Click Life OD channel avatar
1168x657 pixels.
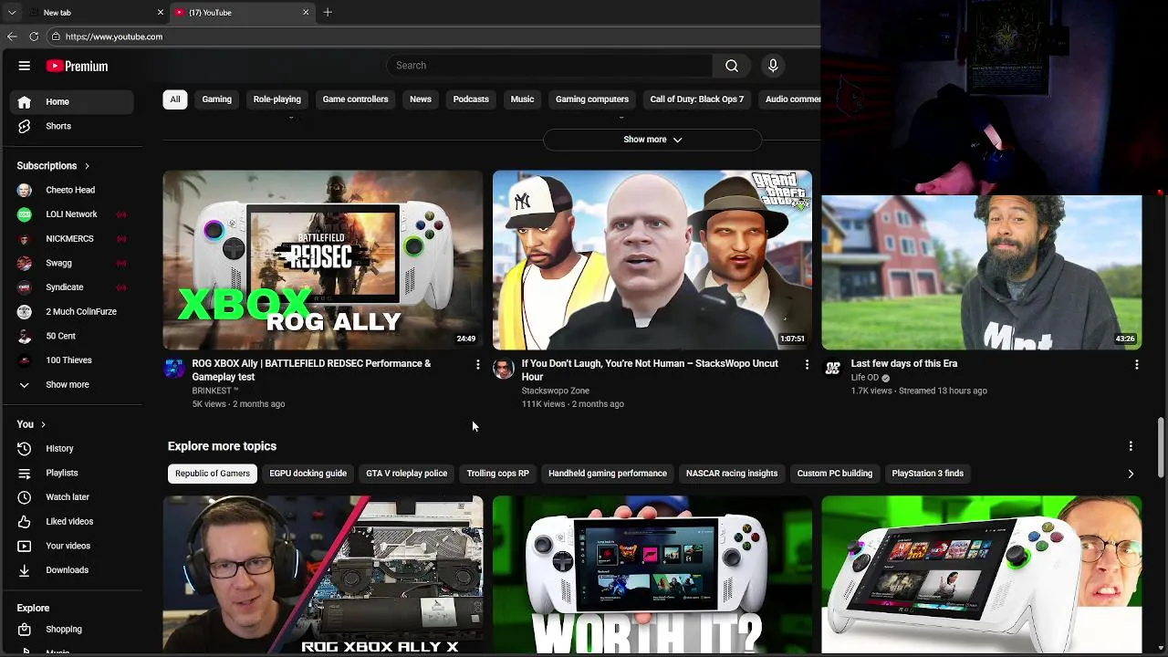click(x=832, y=368)
